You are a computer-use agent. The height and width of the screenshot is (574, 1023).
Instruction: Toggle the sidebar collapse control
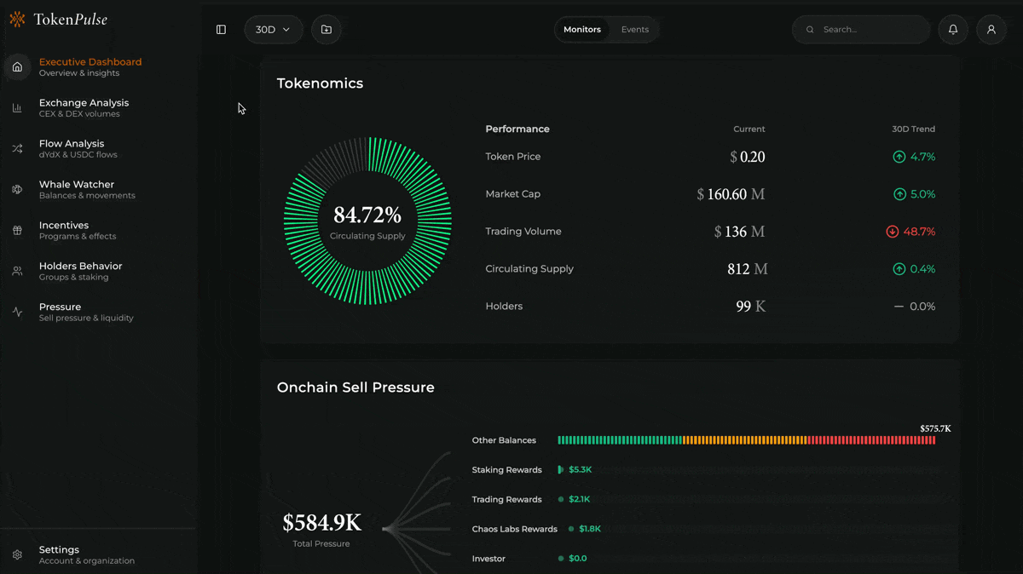(221, 29)
